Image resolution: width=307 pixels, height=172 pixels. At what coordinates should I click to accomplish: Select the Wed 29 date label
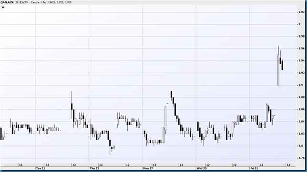pyautogui.click(x=202, y=168)
